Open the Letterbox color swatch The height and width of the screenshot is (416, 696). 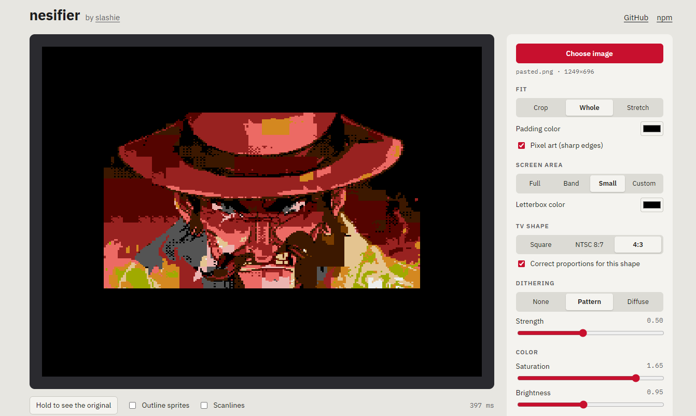pyautogui.click(x=652, y=204)
